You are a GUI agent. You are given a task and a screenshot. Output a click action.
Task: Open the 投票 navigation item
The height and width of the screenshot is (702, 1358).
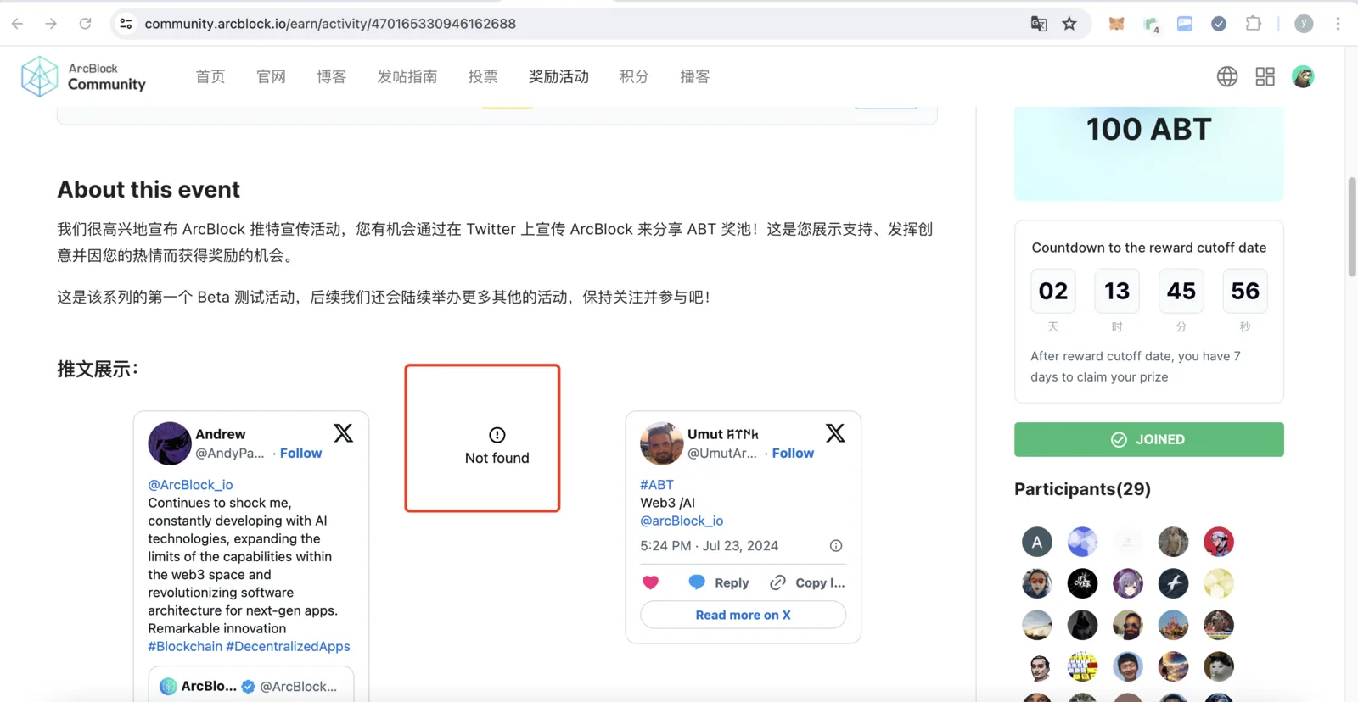tap(483, 76)
